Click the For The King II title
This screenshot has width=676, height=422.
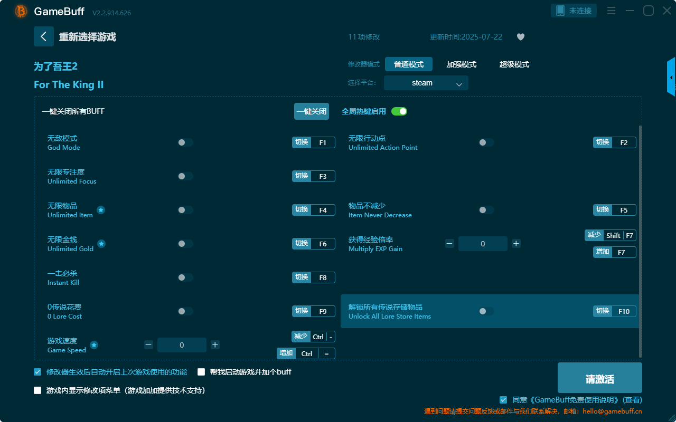coord(69,85)
